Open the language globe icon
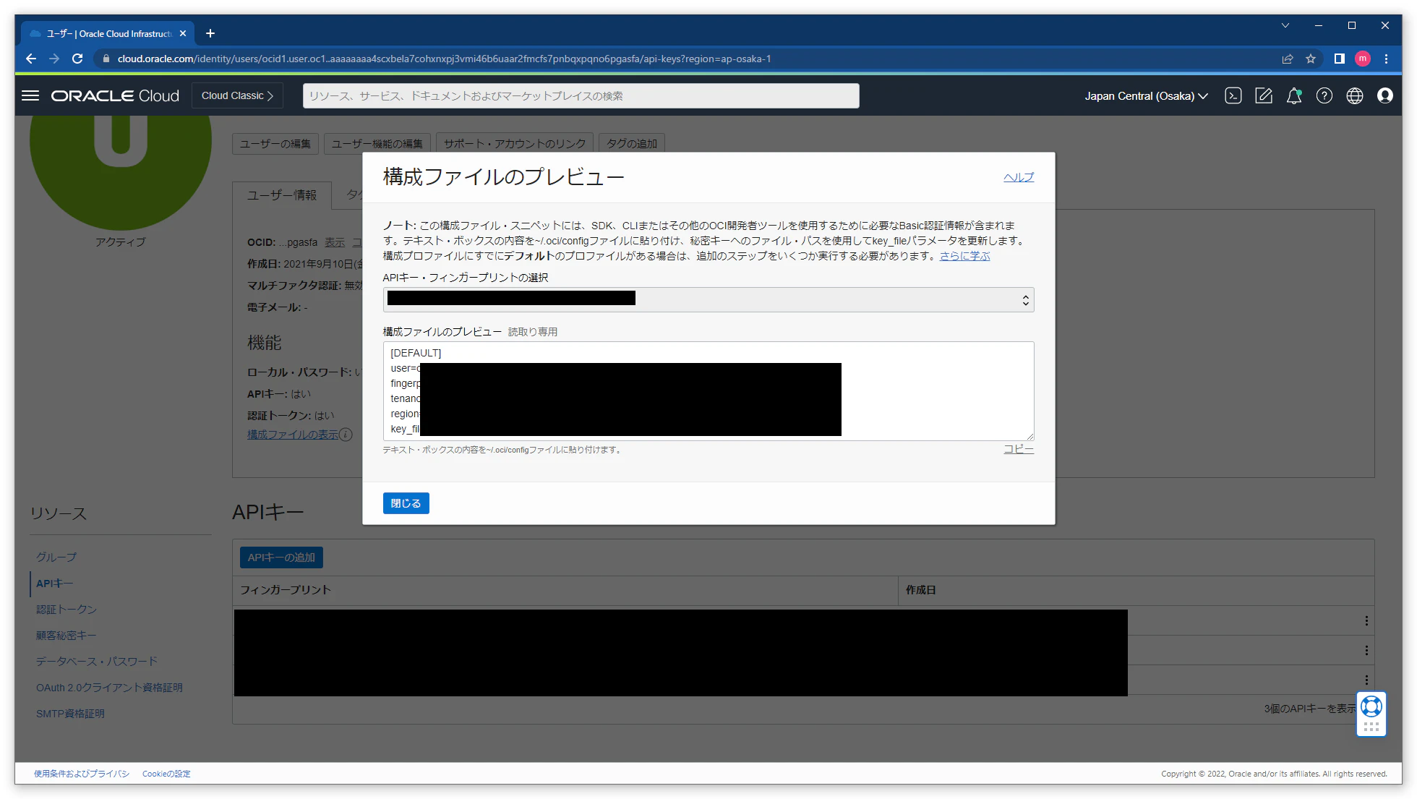The image size is (1417, 799). [x=1355, y=95]
